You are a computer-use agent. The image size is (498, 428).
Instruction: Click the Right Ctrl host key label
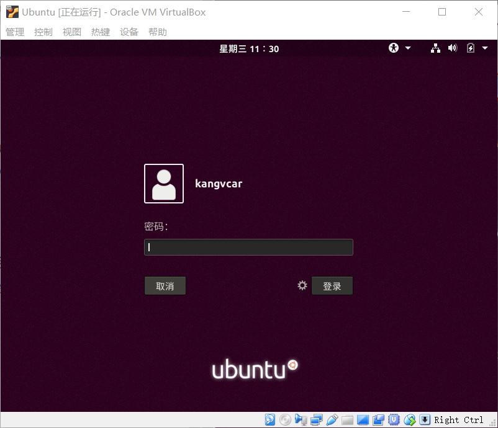pyautogui.click(x=458, y=420)
